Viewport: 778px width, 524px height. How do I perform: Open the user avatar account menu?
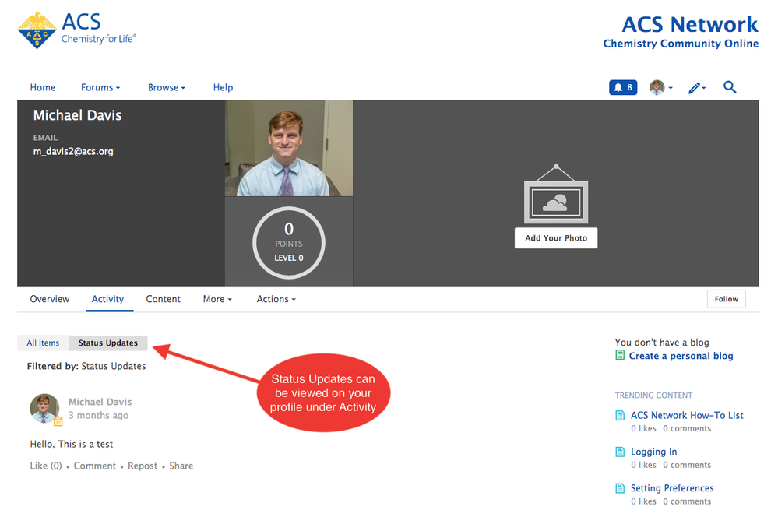[x=660, y=88]
